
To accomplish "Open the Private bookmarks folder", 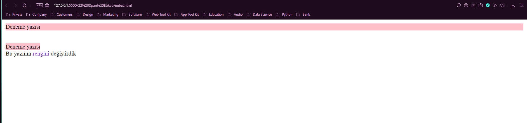I will point(14,15).
